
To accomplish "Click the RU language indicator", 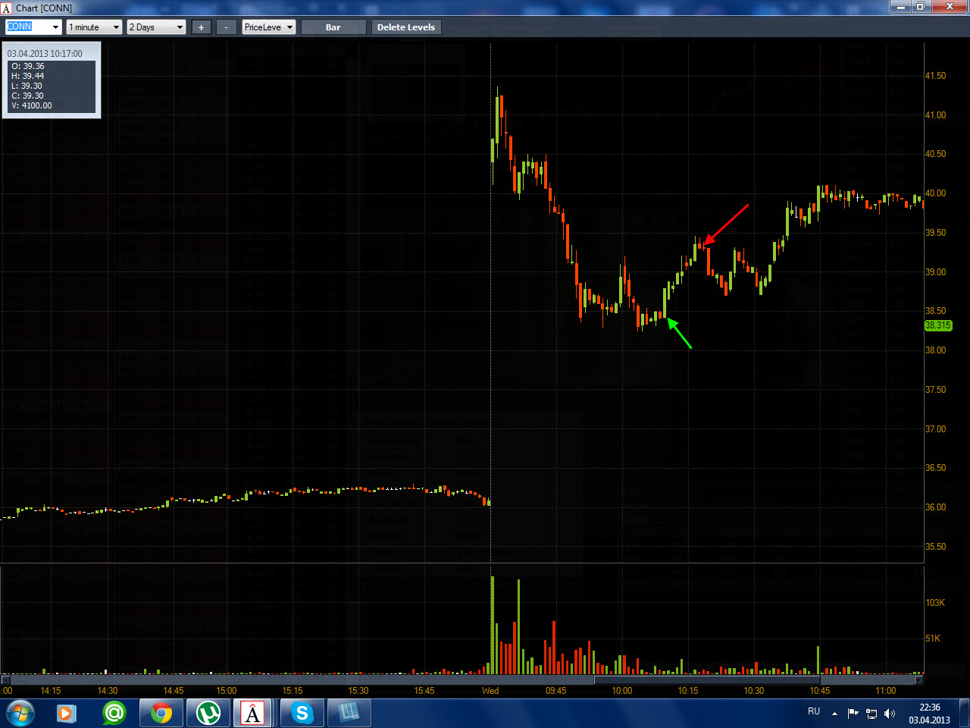I will pyautogui.click(x=814, y=711).
